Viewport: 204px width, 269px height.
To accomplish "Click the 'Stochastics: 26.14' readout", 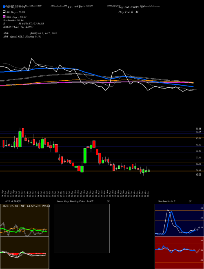I will coord(13,20).
